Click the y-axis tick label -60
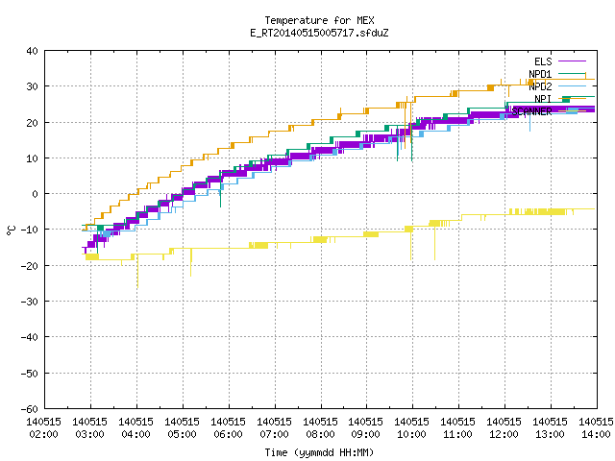The image size is (615, 461). [x=30, y=409]
